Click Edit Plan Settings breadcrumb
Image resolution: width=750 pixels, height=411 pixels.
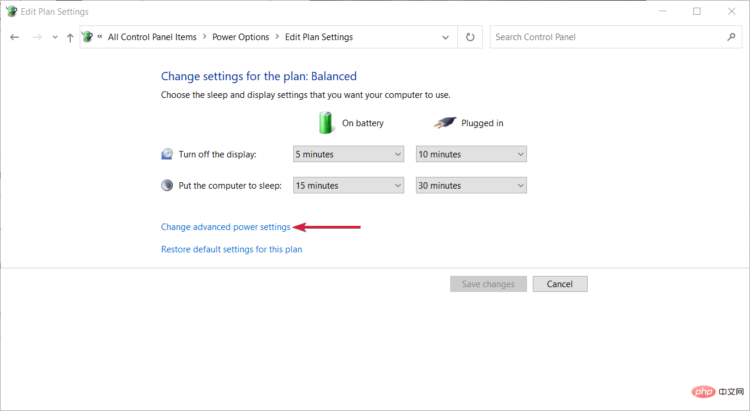pyautogui.click(x=319, y=37)
